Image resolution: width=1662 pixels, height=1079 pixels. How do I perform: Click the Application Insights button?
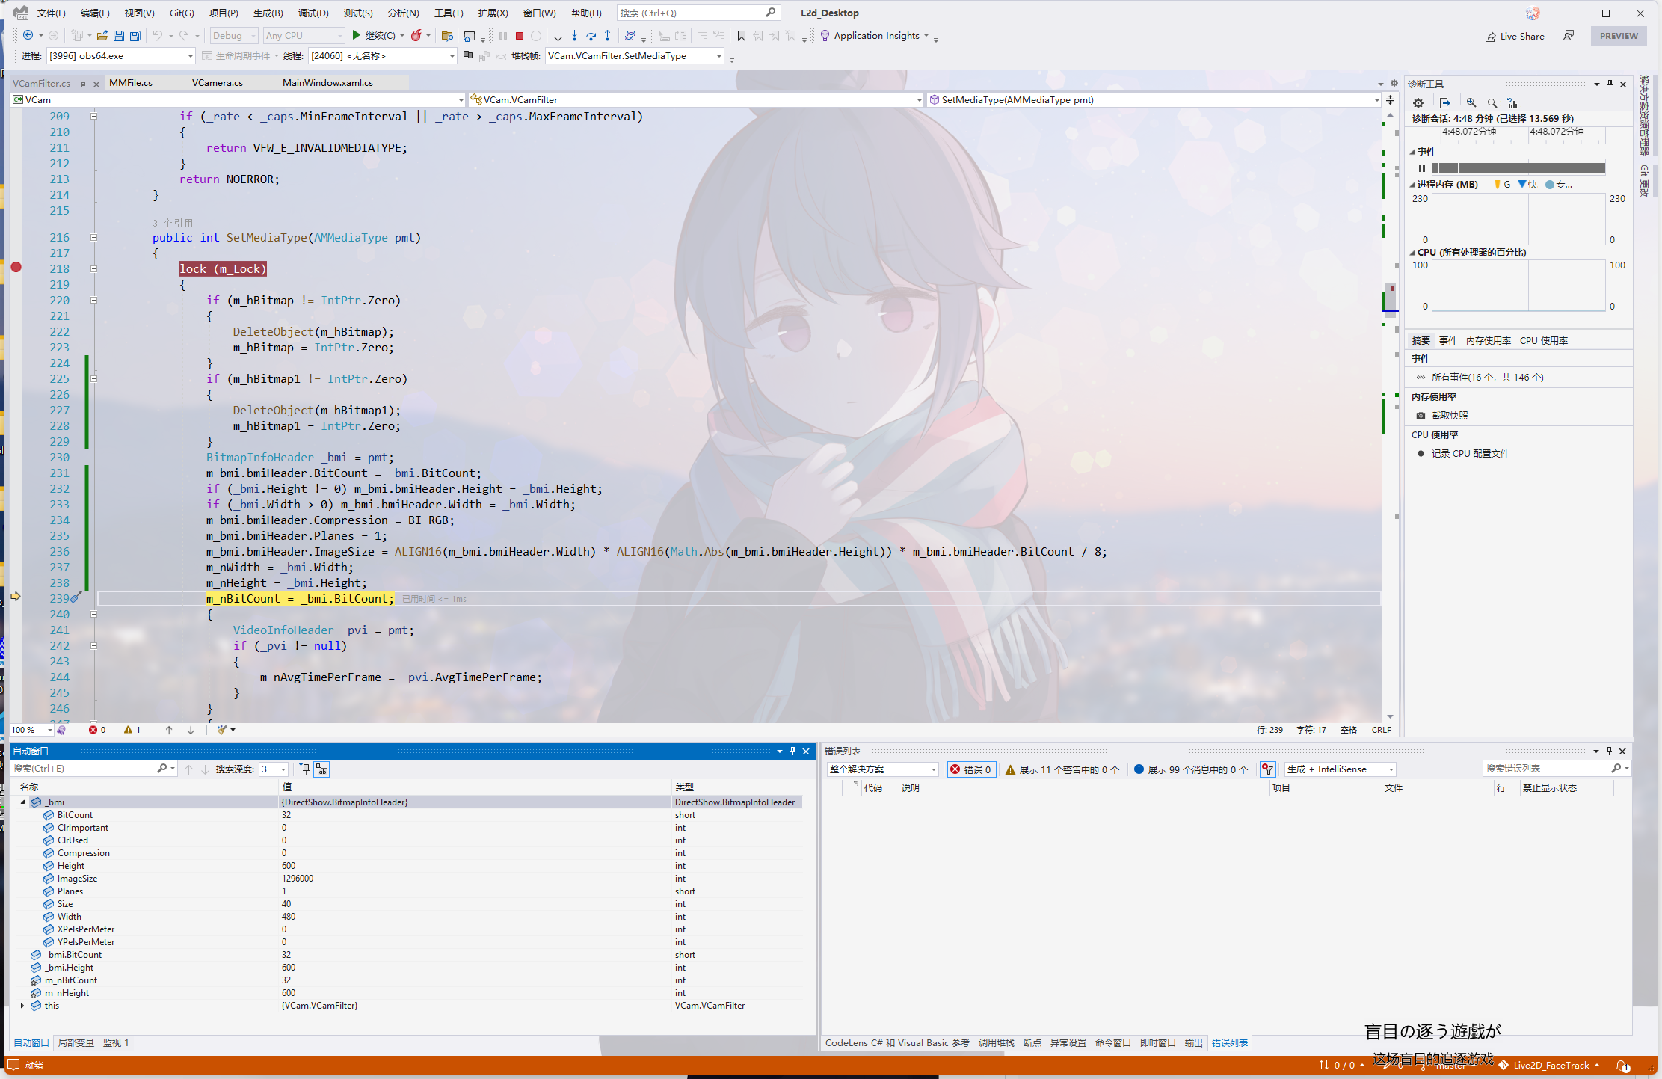tap(870, 36)
